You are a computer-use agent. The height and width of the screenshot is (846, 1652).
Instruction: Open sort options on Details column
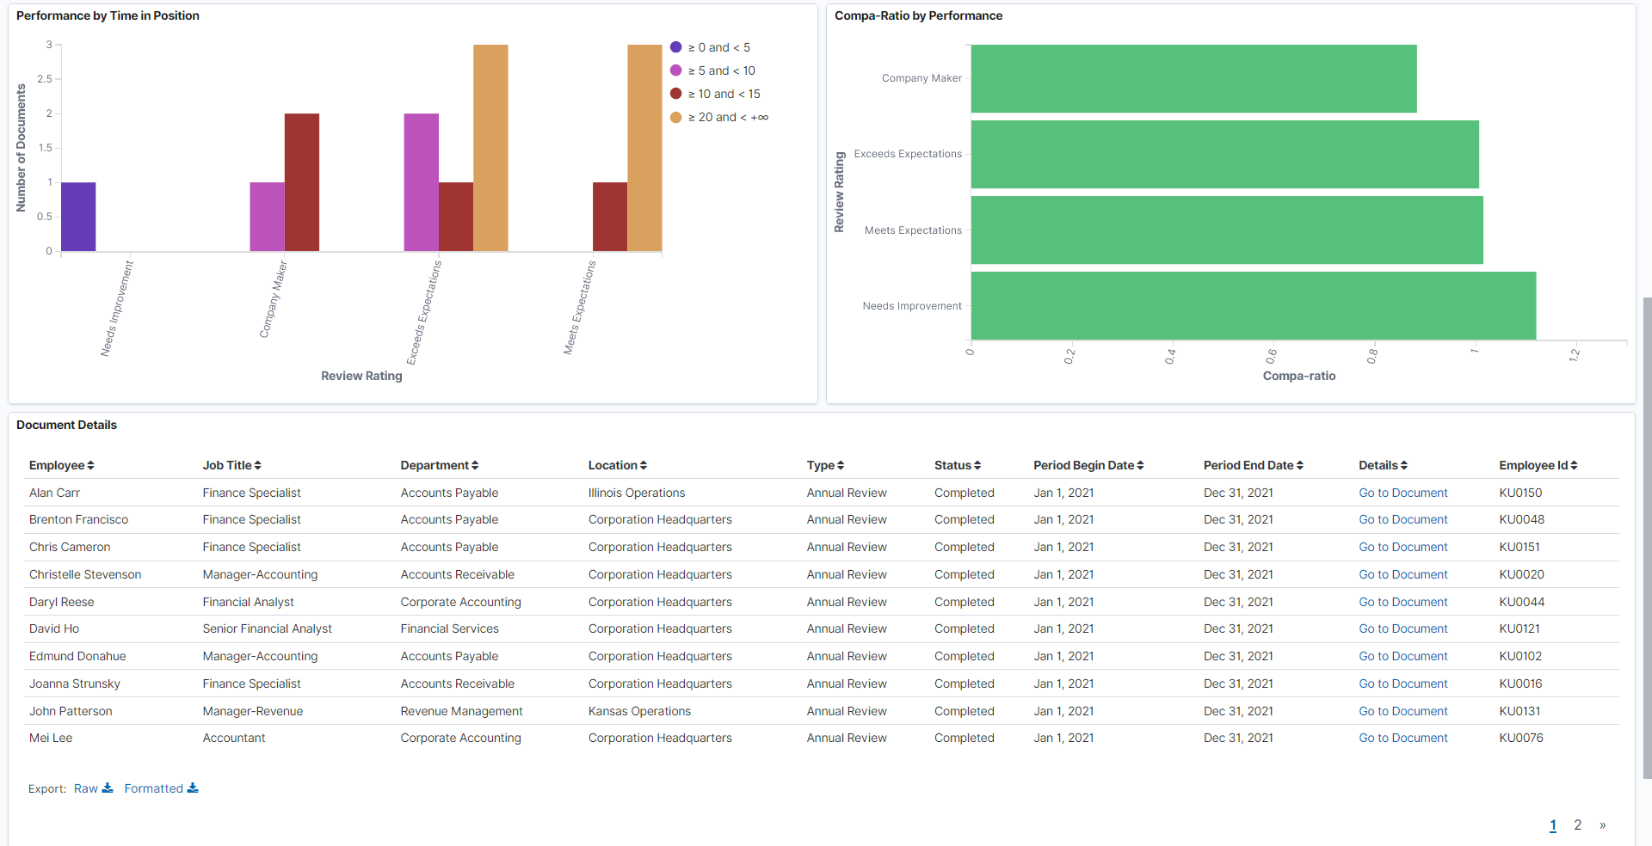pyautogui.click(x=1403, y=465)
